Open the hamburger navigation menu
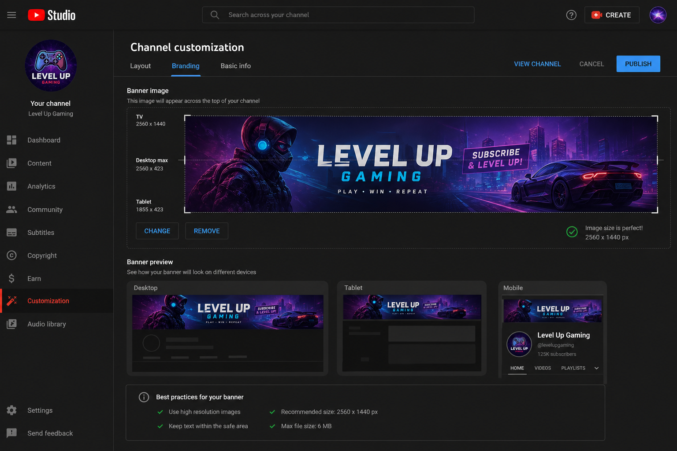 point(11,15)
